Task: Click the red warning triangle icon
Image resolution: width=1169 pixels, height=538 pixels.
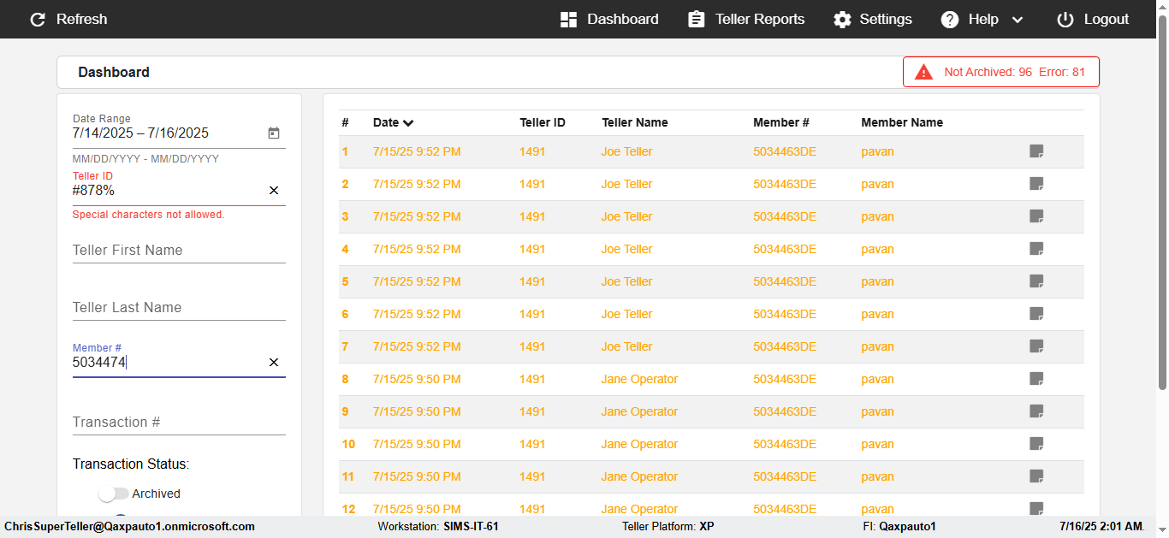Action: (923, 72)
